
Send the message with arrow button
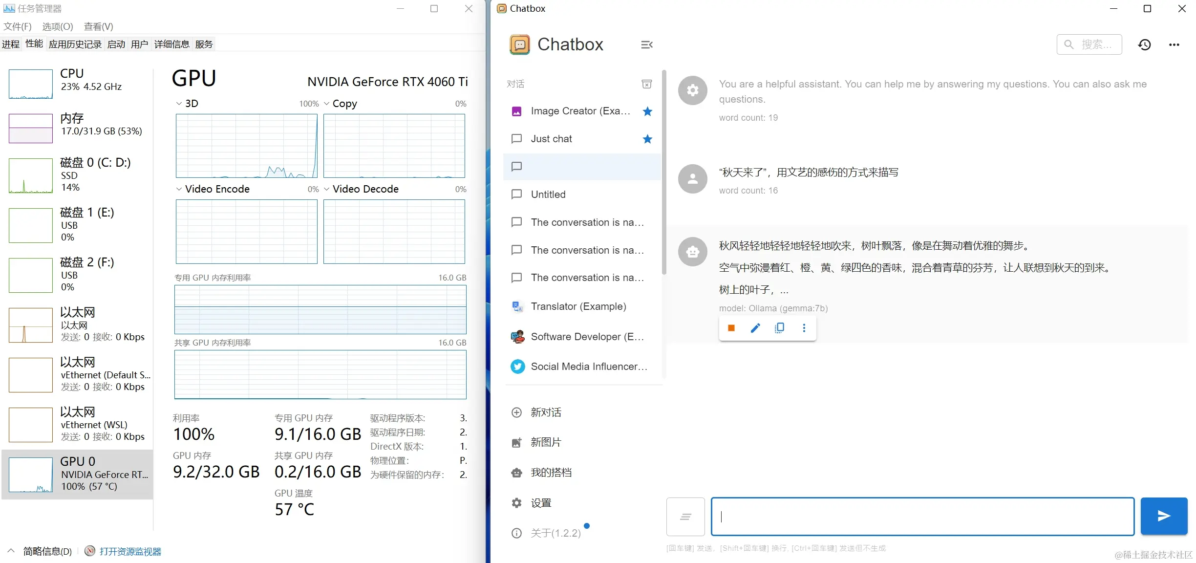point(1164,516)
